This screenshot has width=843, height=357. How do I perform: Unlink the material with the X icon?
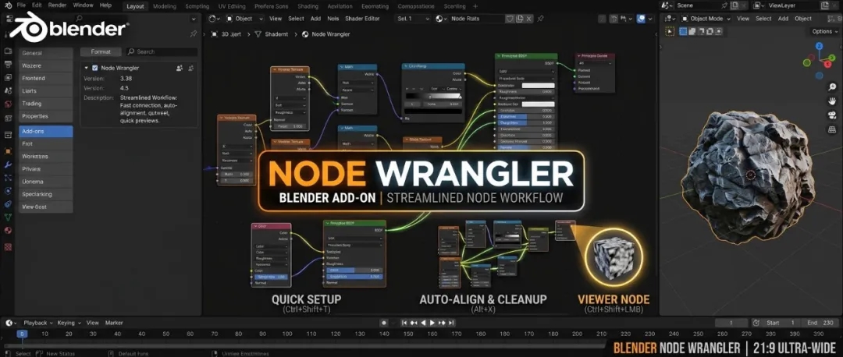click(529, 18)
